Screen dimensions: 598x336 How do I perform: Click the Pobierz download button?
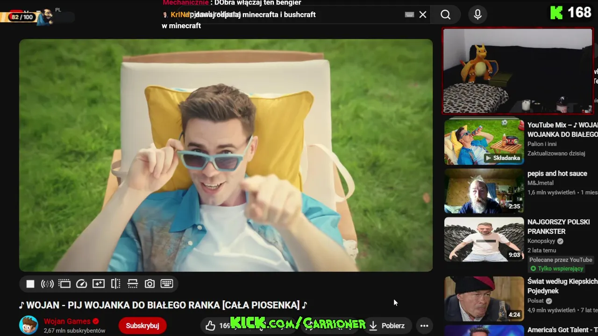pos(387,325)
